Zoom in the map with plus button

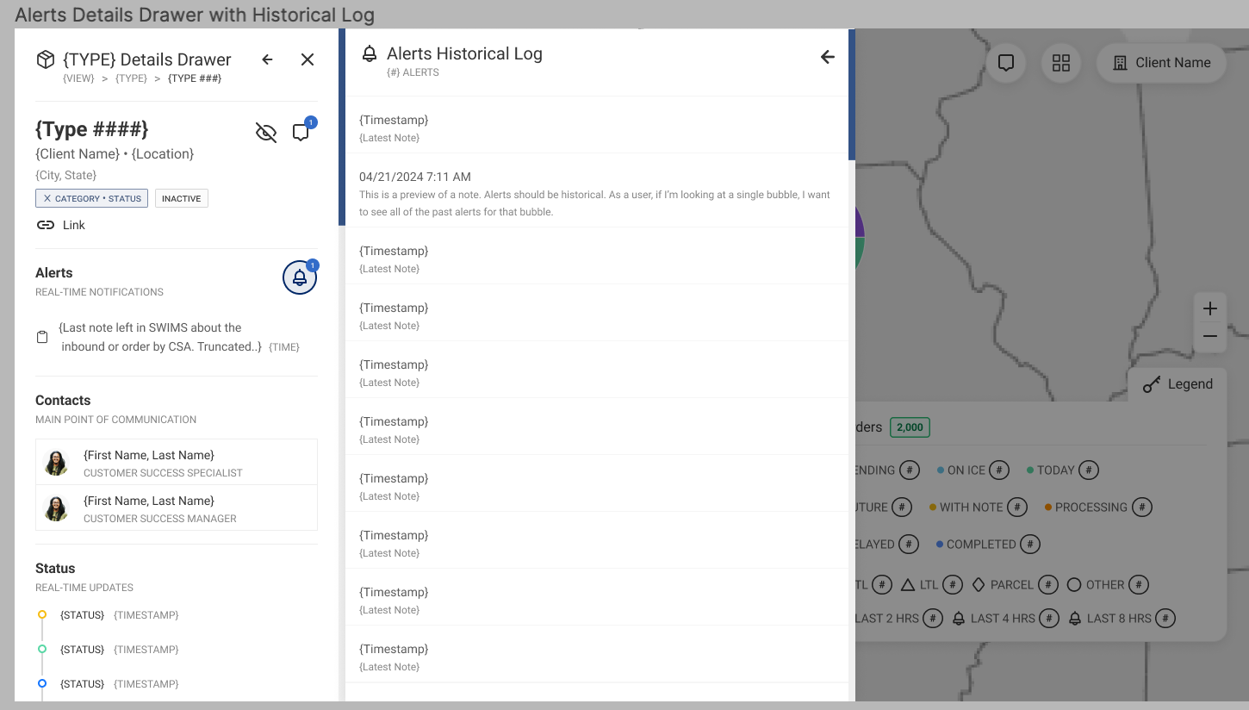1210,308
